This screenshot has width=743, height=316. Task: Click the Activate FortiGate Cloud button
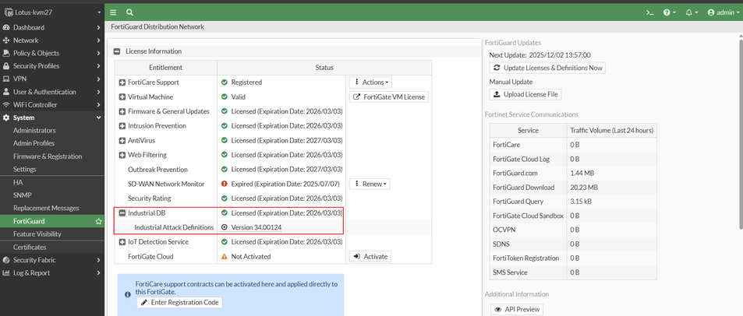(x=370, y=256)
